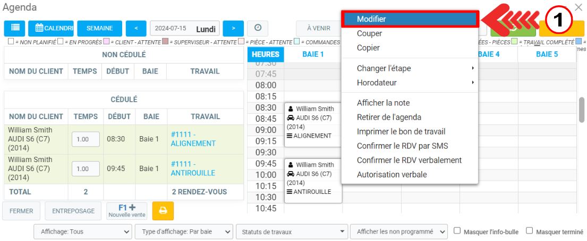Click the SEMAINE button
587x241 pixels.
pos(99,28)
